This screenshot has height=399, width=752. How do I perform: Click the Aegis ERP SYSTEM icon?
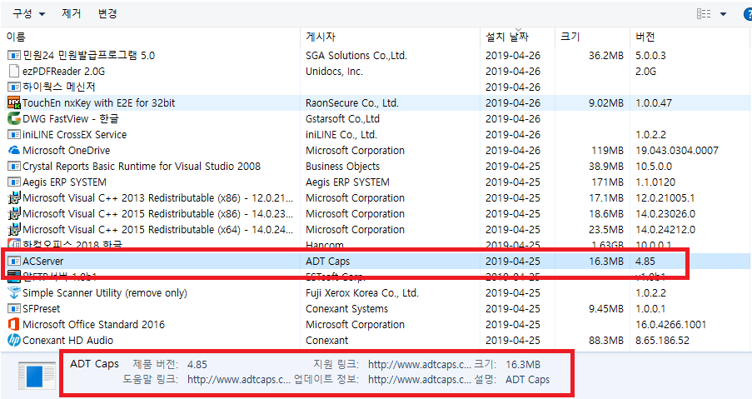click(x=14, y=182)
